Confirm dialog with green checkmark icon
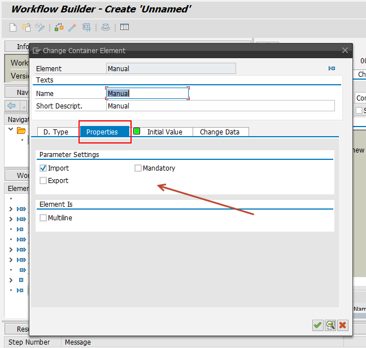The height and width of the screenshot is (348, 366). coord(318,325)
